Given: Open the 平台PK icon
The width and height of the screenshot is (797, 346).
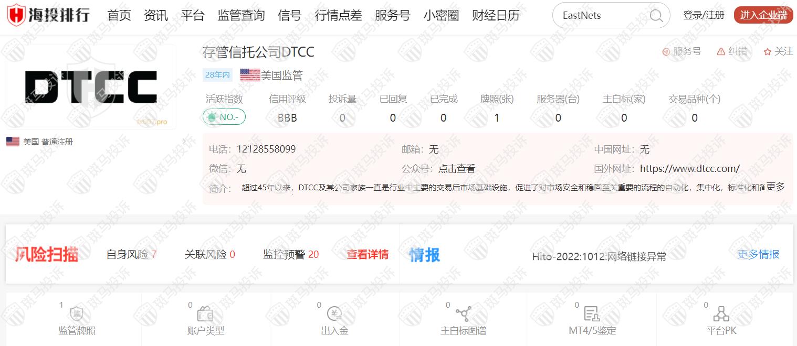Looking at the screenshot, I should click(x=721, y=314).
